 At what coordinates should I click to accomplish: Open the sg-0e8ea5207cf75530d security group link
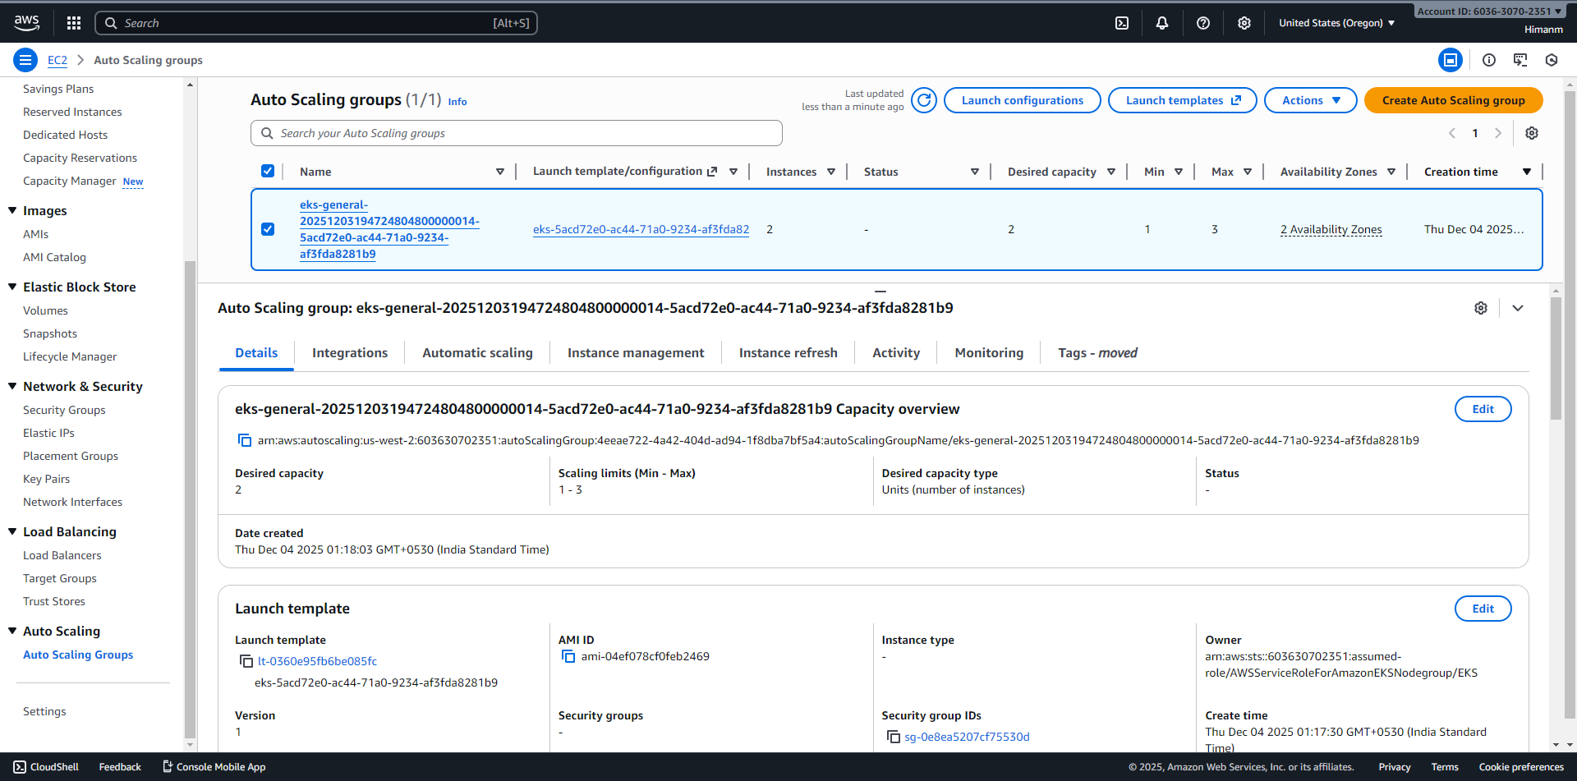click(x=967, y=737)
